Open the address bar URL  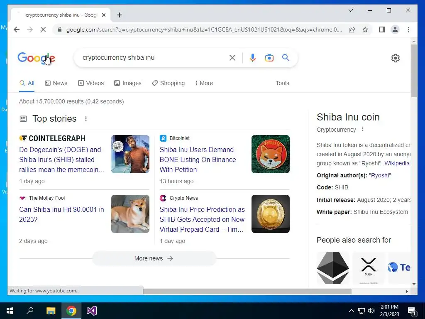click(x=204, y=29)
